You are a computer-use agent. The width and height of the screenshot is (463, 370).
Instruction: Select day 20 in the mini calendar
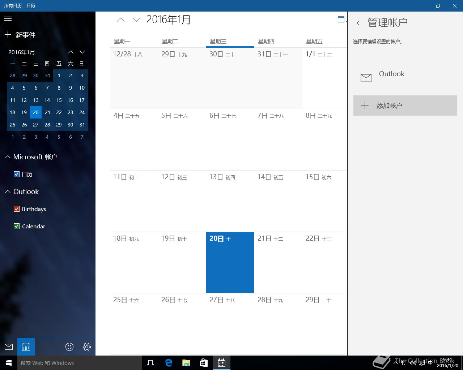coord(36,112)
